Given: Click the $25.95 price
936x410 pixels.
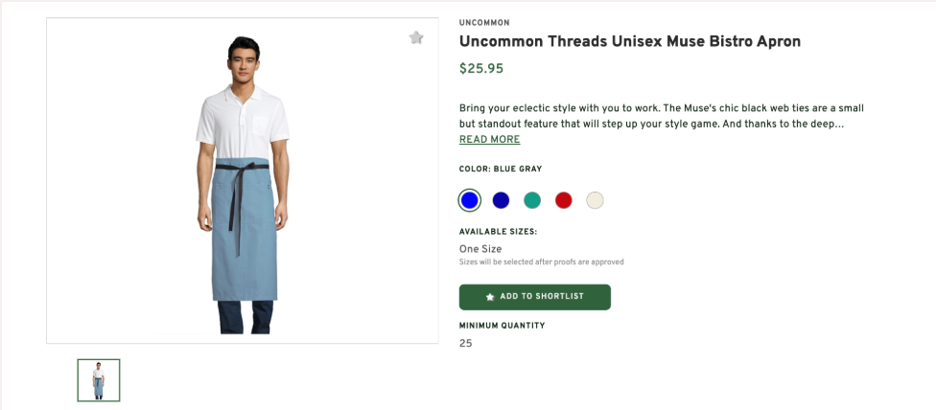Looking at the screenshot, I should tap(481, 69).
